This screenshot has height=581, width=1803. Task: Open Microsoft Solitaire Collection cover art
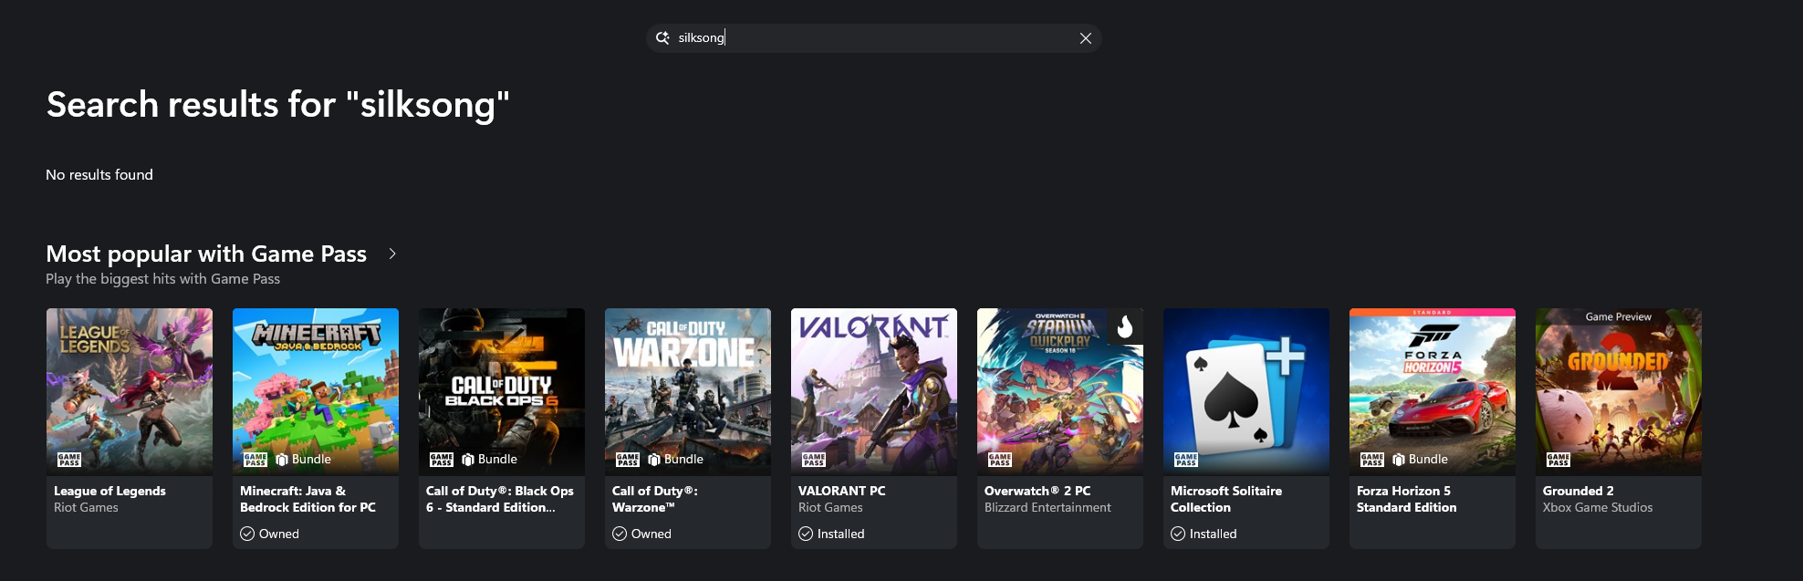coord(1246,391)
